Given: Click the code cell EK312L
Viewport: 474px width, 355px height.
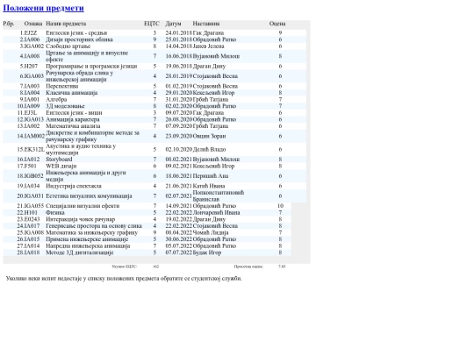Looking at the screenshot, I should pyautogui.click(x=34, y=149).
